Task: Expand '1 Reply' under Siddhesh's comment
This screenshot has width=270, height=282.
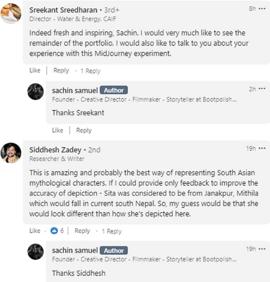Action: pyautogui.click(x=112, y=231)
